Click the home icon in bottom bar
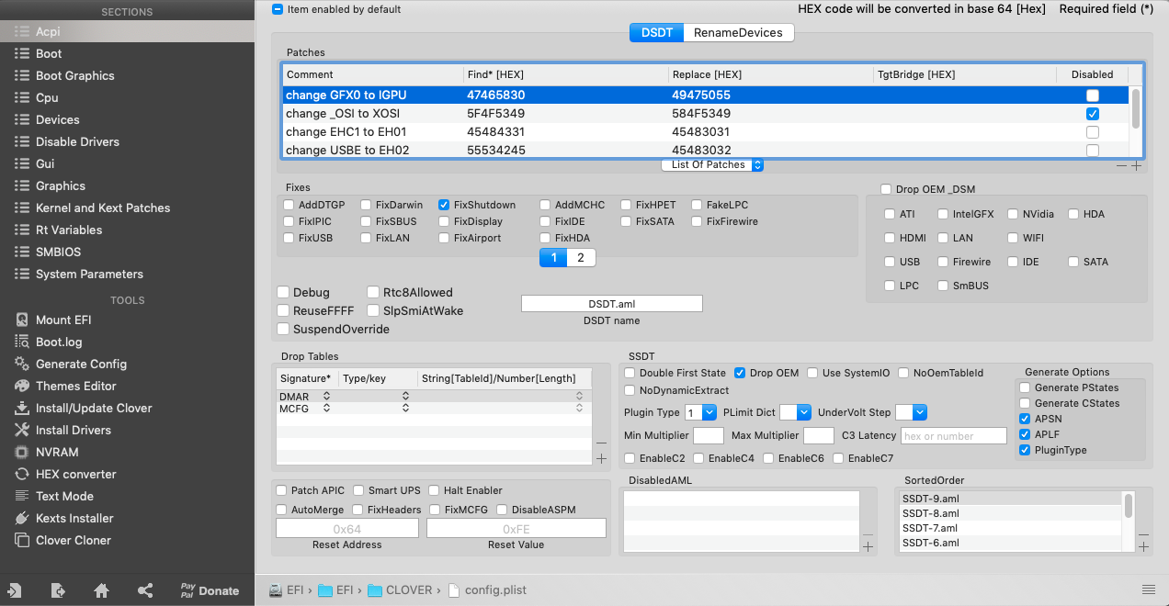This screenshot has height=606, width=1169. coord(102,590)
